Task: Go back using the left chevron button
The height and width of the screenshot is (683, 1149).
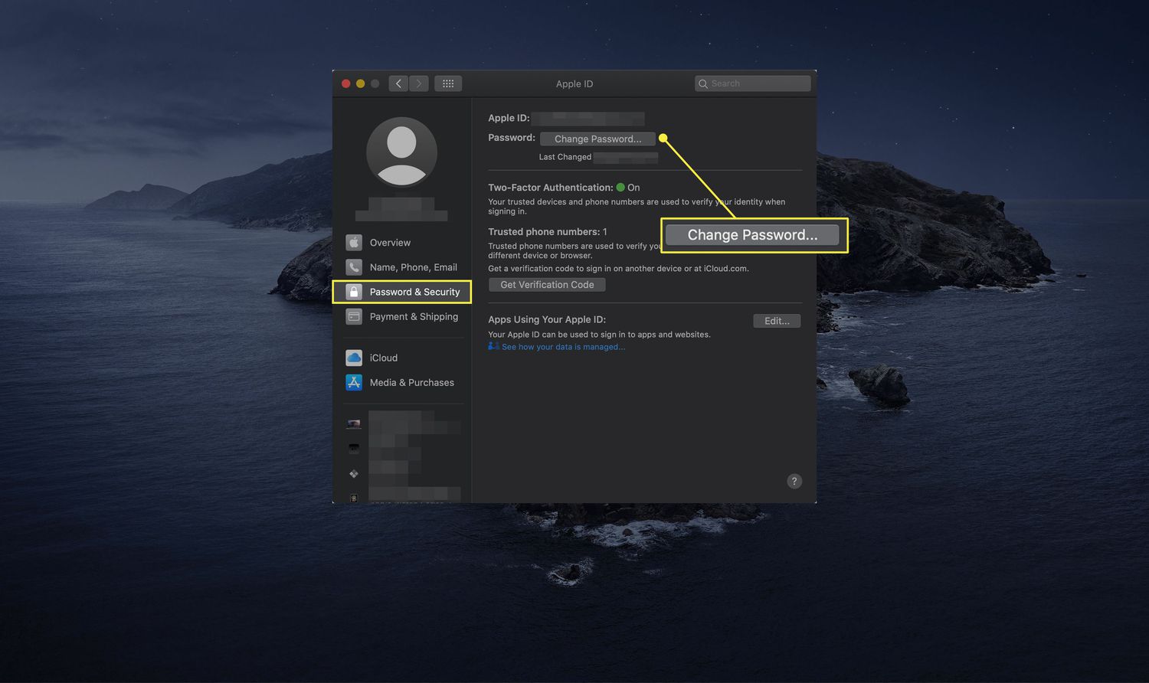Action: coord(398,83)
